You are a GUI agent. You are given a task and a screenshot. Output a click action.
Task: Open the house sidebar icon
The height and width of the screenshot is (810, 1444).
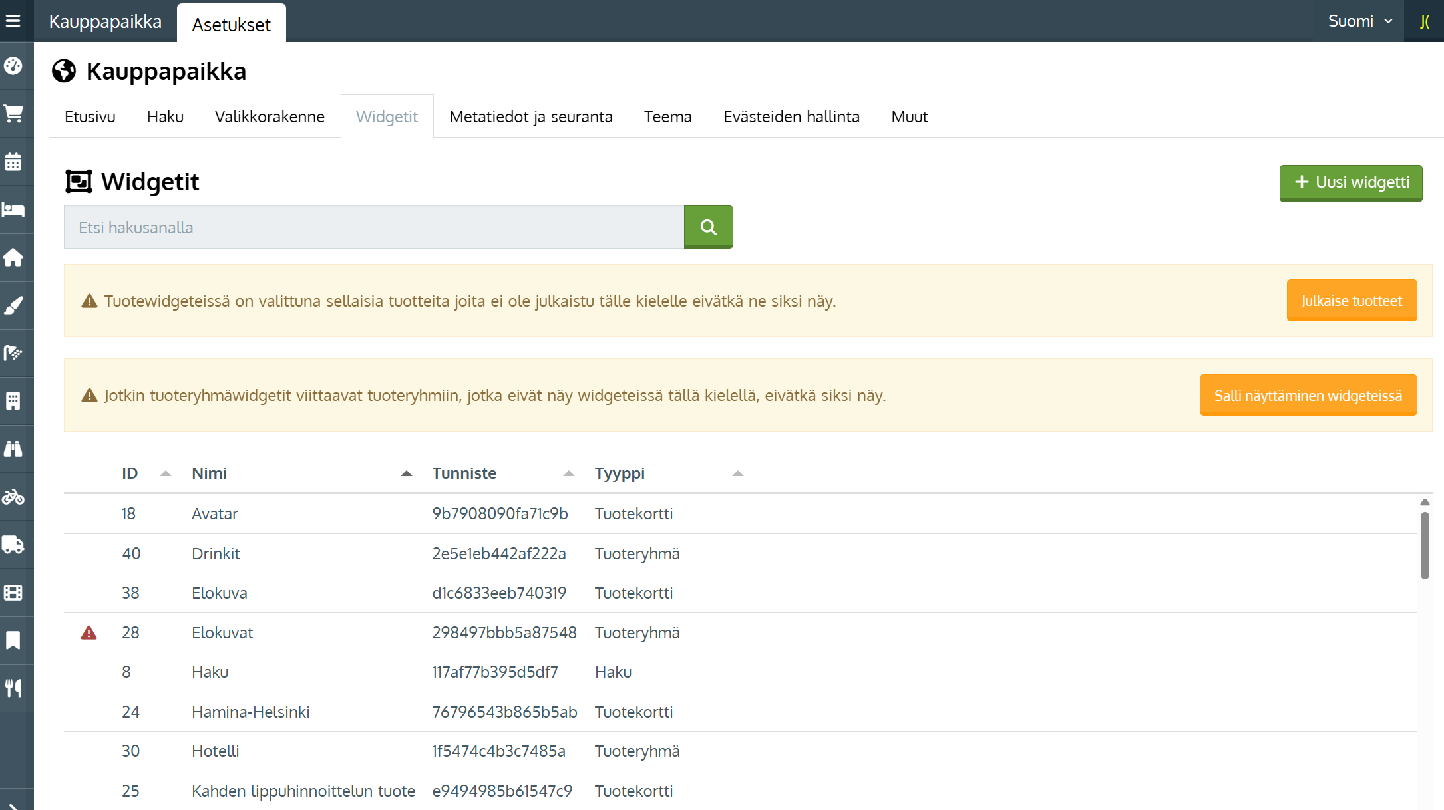(x=13, y=257)
